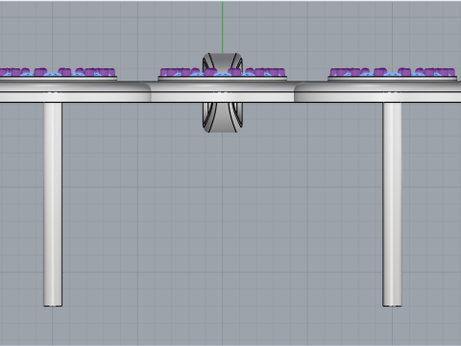Select the left vertical post
The width and height of the screenshot is (461, 346).
53,205
